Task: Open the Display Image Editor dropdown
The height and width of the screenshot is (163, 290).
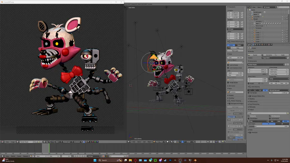Action: pyautogui.click(x=274, y=58)
